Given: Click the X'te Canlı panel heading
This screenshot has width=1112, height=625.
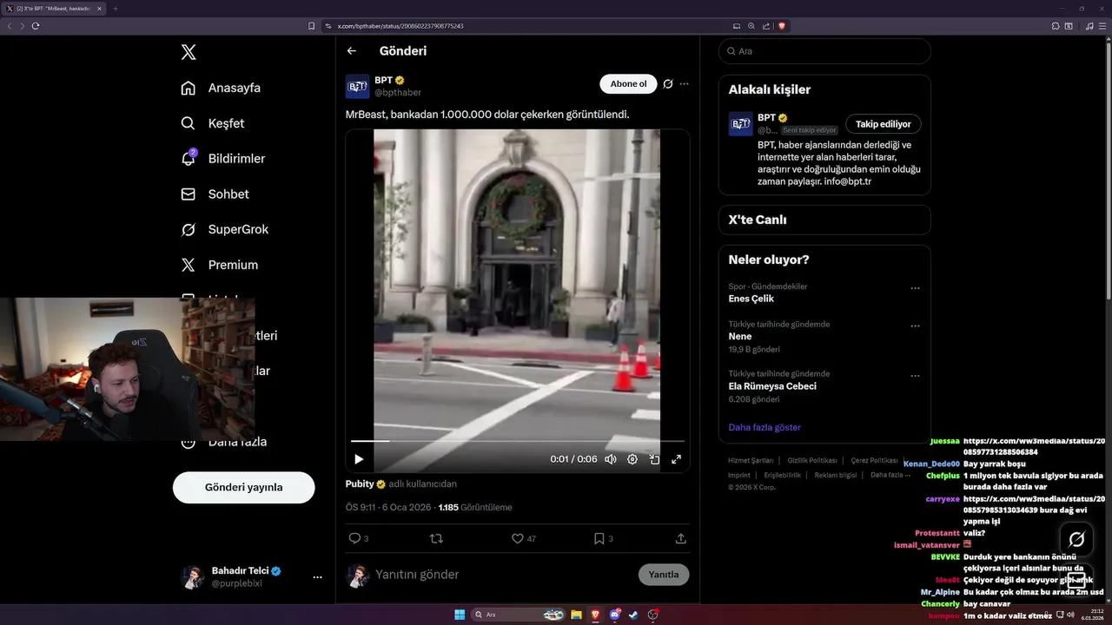Looking at the screenshot, I should click(758, 220).
